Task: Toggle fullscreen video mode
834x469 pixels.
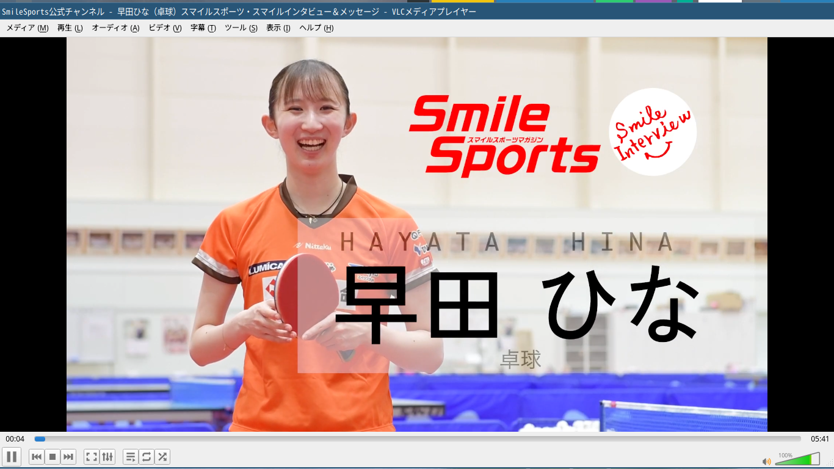Action: [92, 457]
